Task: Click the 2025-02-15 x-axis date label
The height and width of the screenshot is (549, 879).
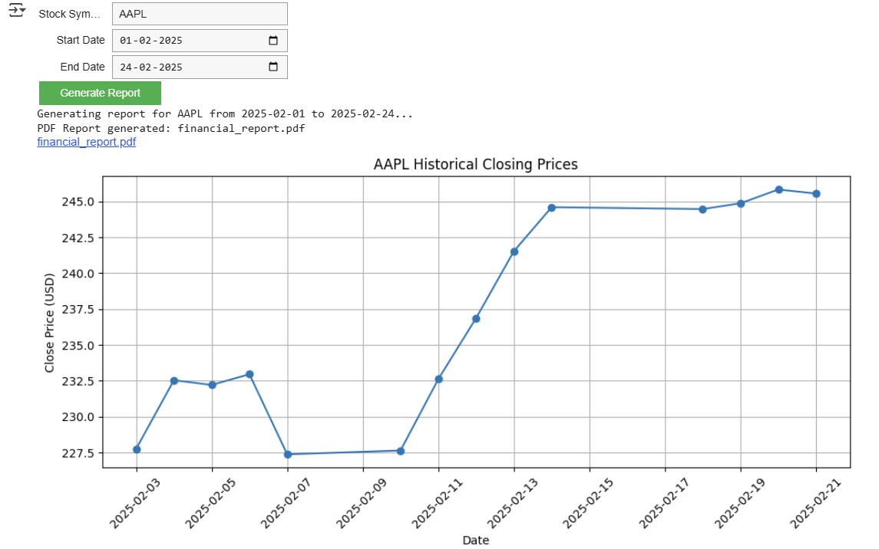Action: tap(588, 503)
